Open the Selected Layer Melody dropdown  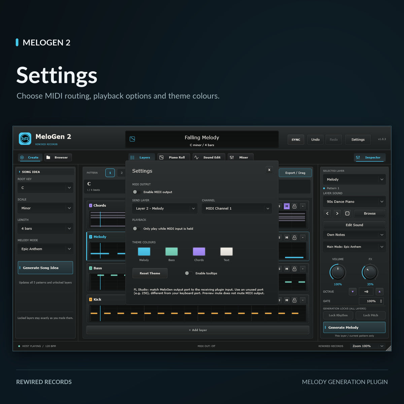point(354,179)
